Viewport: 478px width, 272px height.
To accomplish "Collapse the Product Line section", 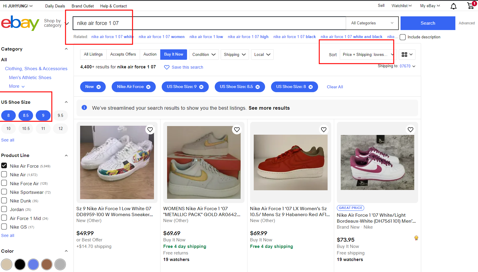I will point(66,155).
